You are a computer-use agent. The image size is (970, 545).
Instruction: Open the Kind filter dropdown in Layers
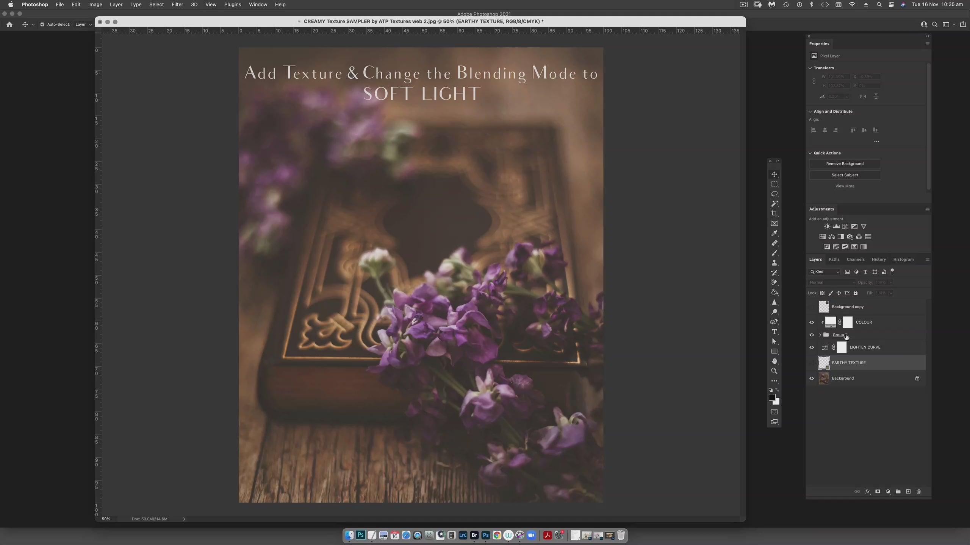point(825,272)
